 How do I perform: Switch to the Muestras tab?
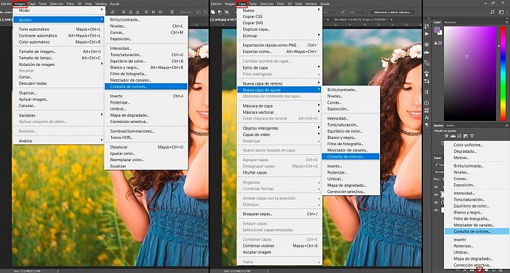(x=450, y=22)
